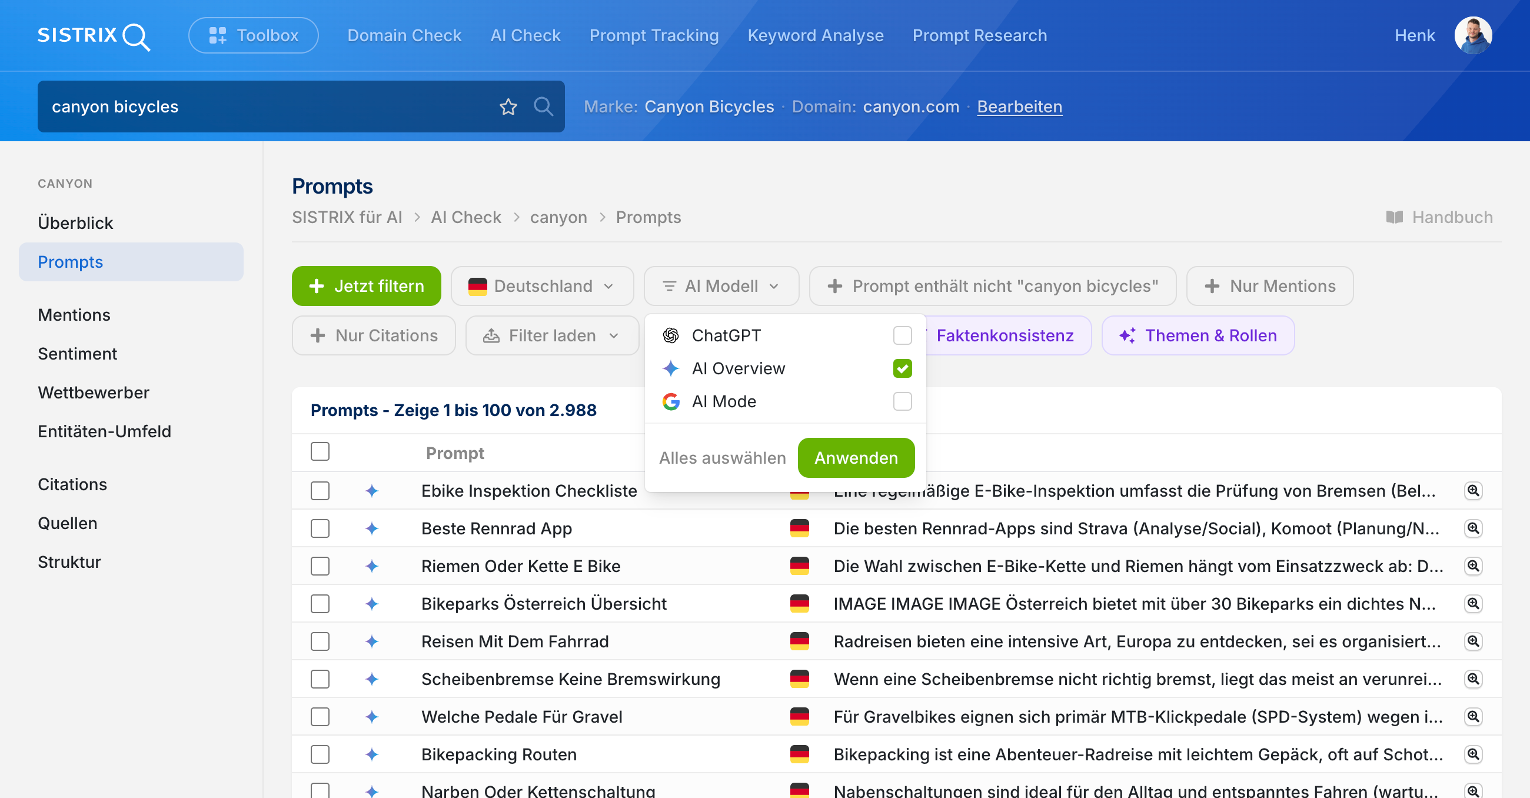Open the Deutschland country dropdown
The width and height of the screenshot is (1530, 798).
point(541,286)
